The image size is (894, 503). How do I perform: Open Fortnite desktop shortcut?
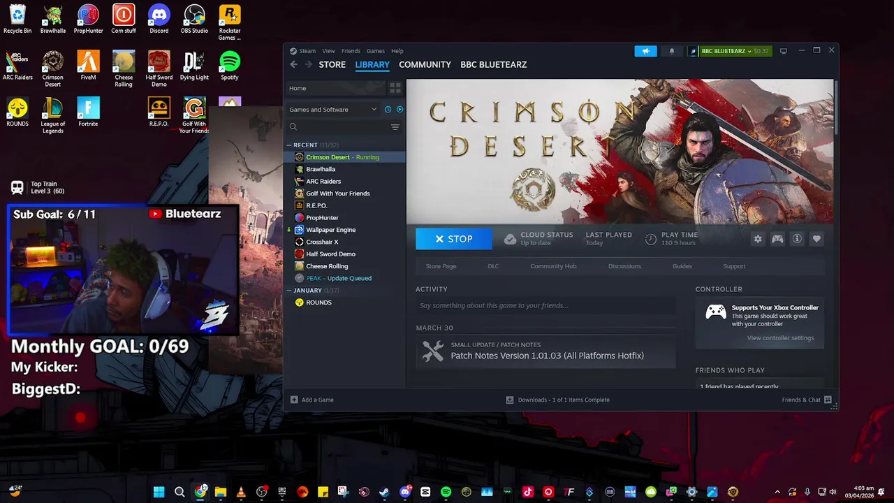pyautogui.click(x=88, y=112)
